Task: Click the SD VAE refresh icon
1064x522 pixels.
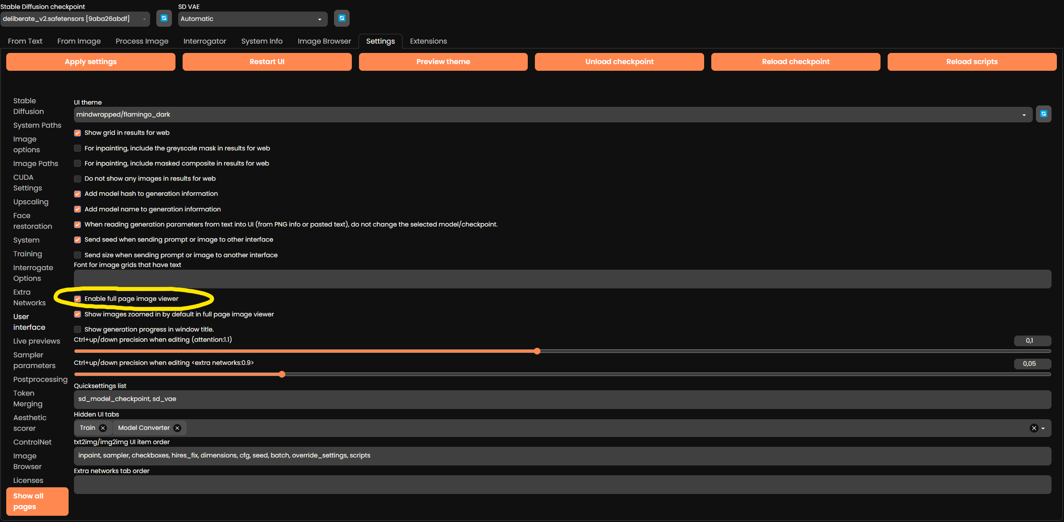Action: (342, 18)
